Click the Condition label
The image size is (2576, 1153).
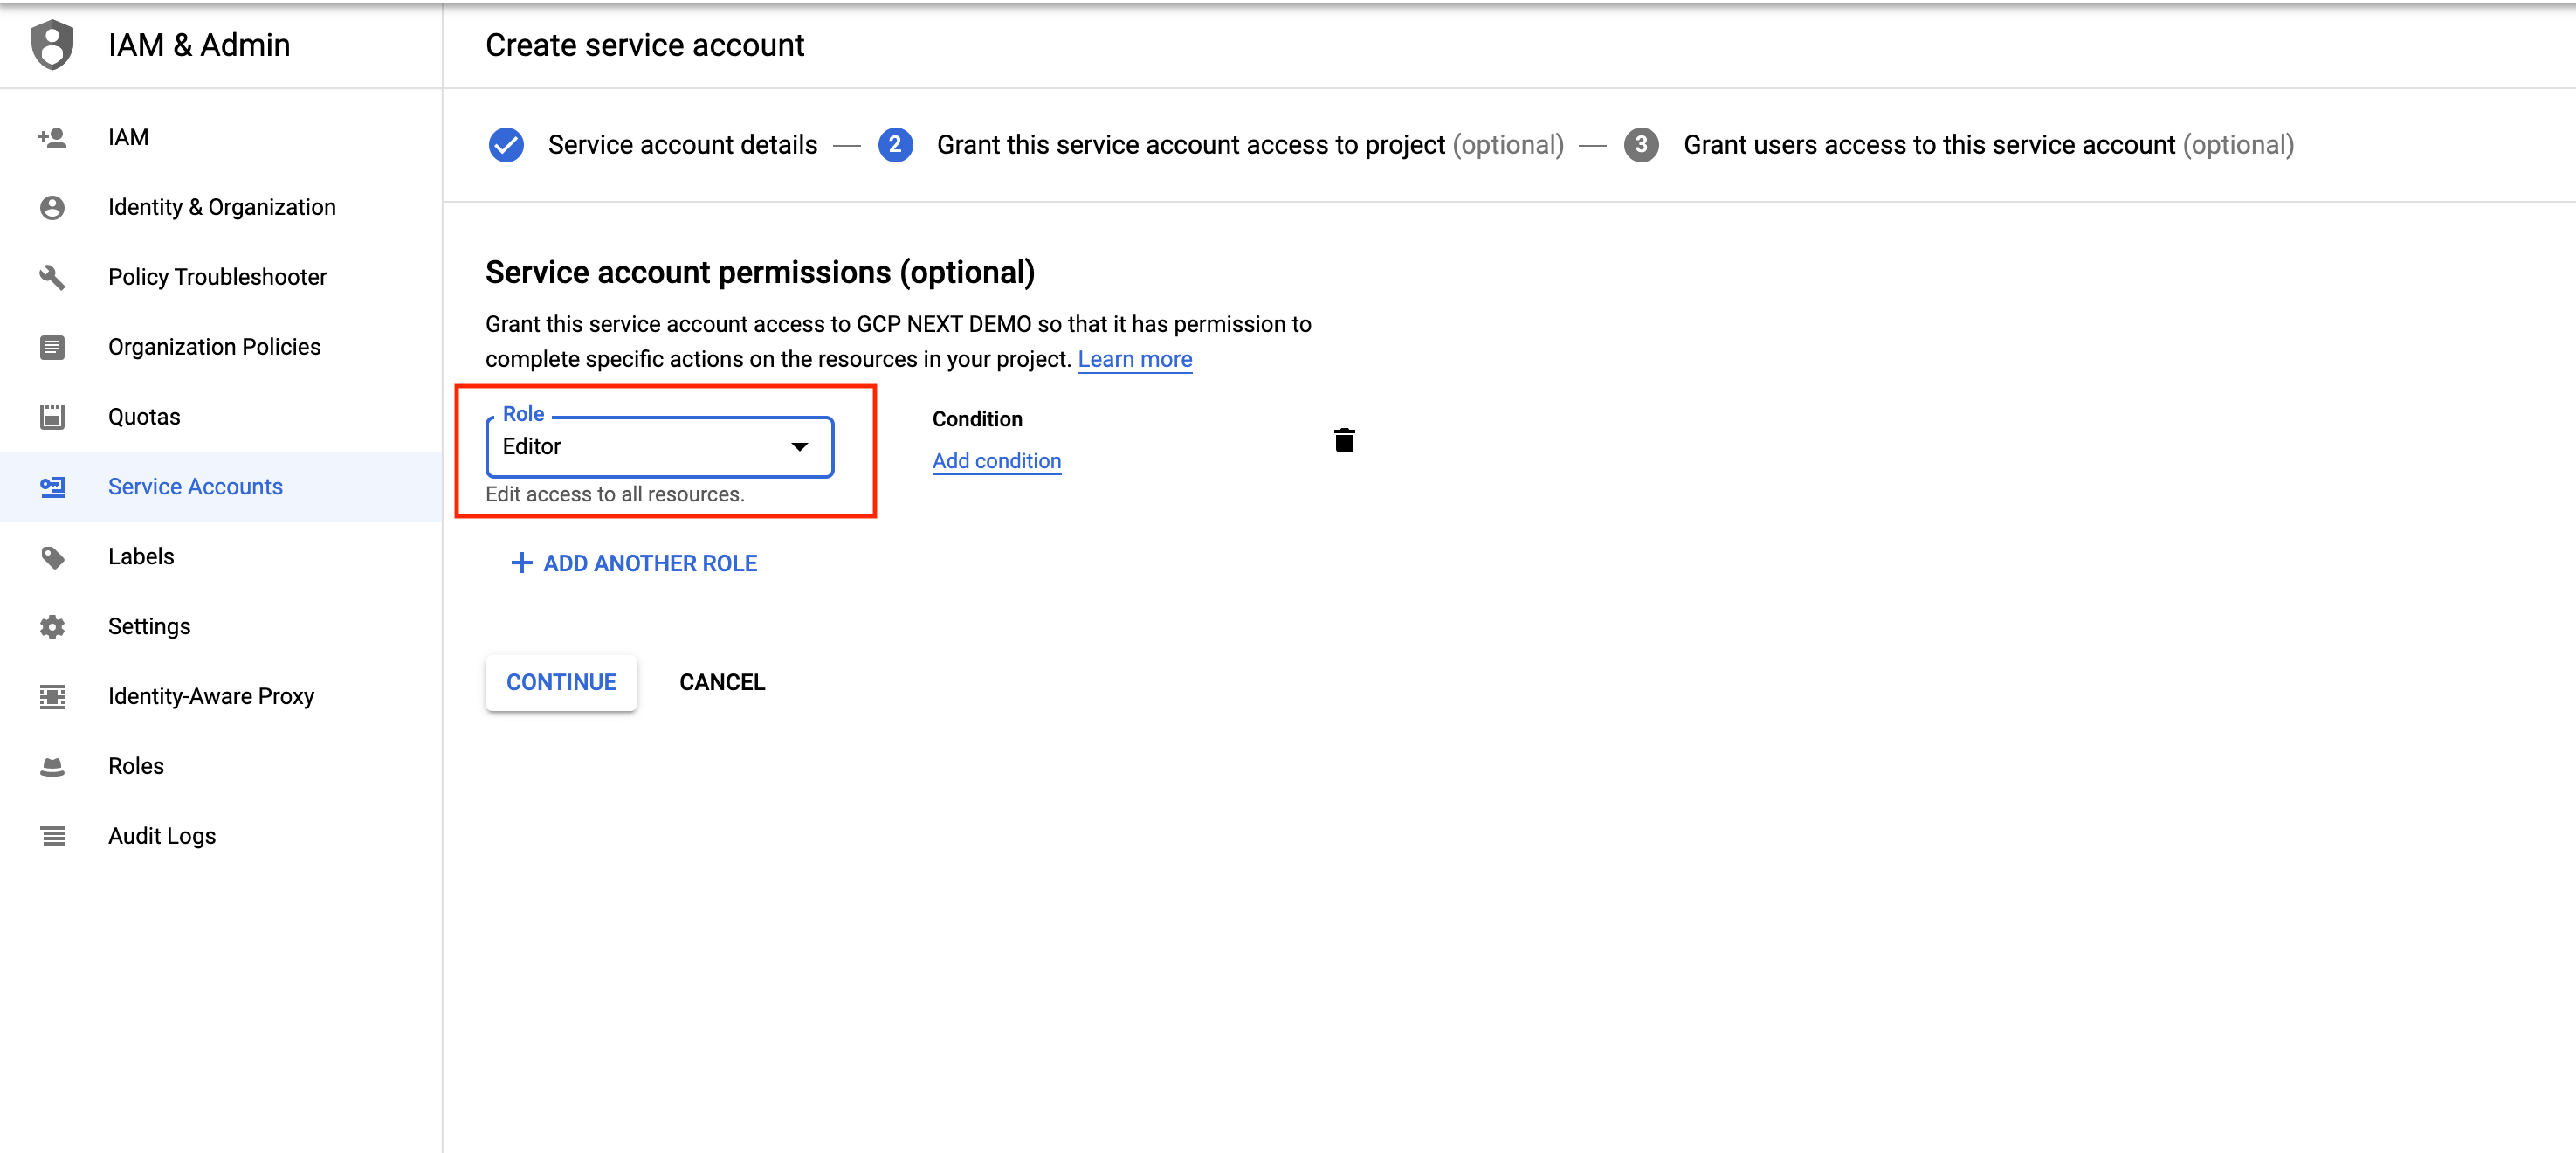pos(977,419)
